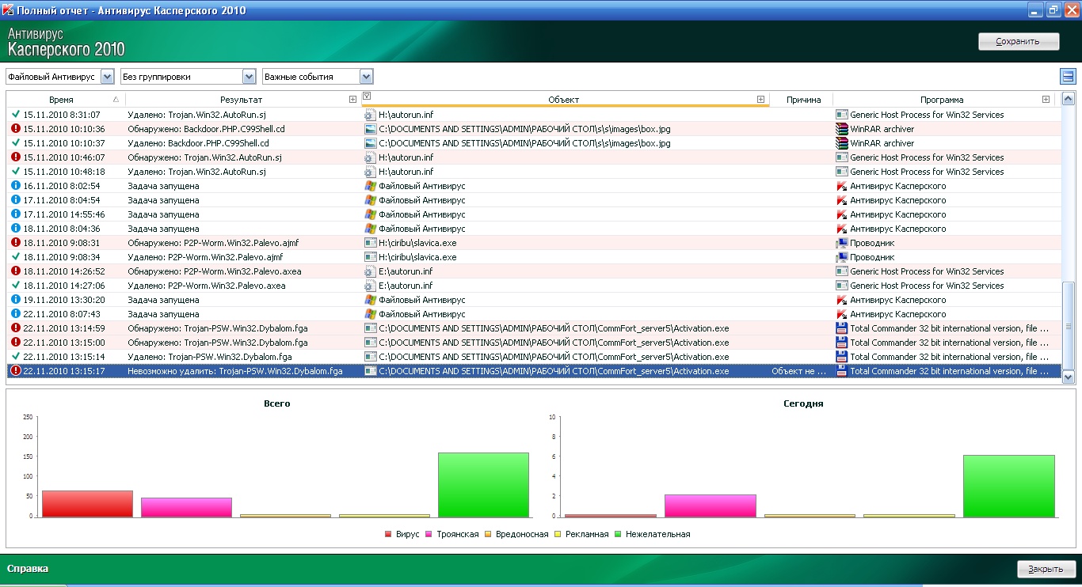The image size is (1082, 587).
Task: Click the filter icon in Объект column header
Action: (367, 96)
